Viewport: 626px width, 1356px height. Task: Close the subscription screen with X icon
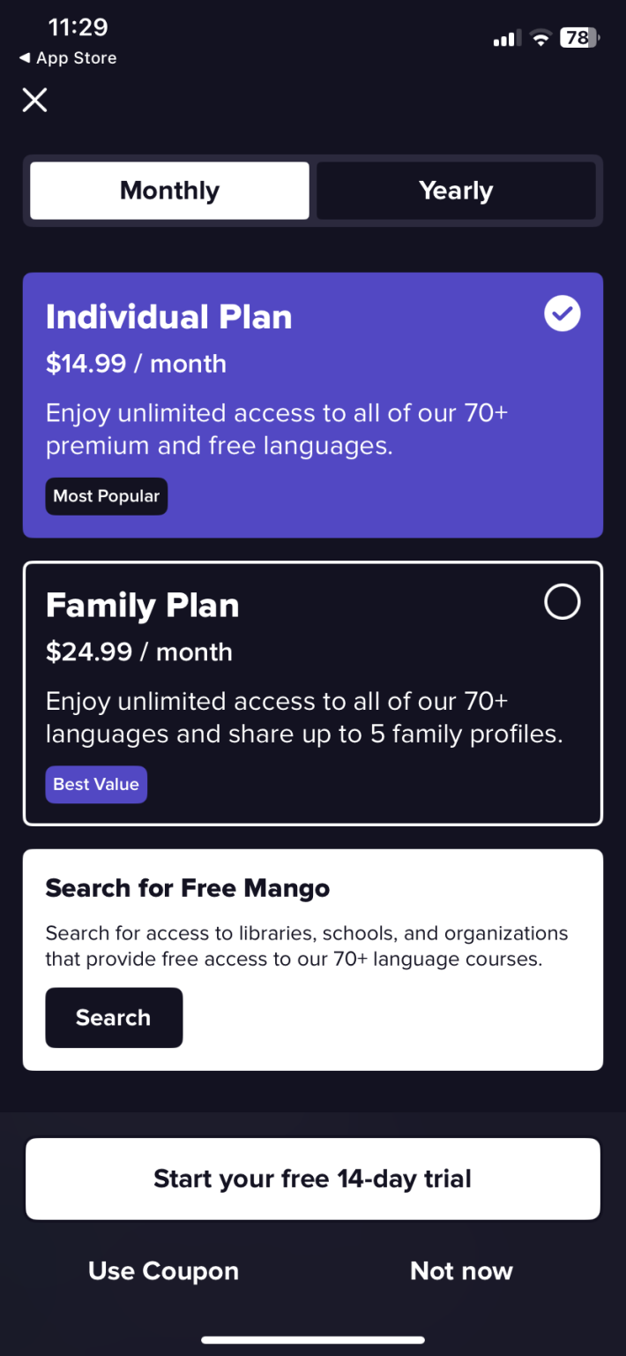click(x=34, y=100)
